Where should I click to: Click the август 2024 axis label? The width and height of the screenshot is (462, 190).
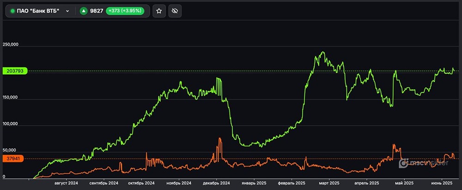click(x=66, y=183)
